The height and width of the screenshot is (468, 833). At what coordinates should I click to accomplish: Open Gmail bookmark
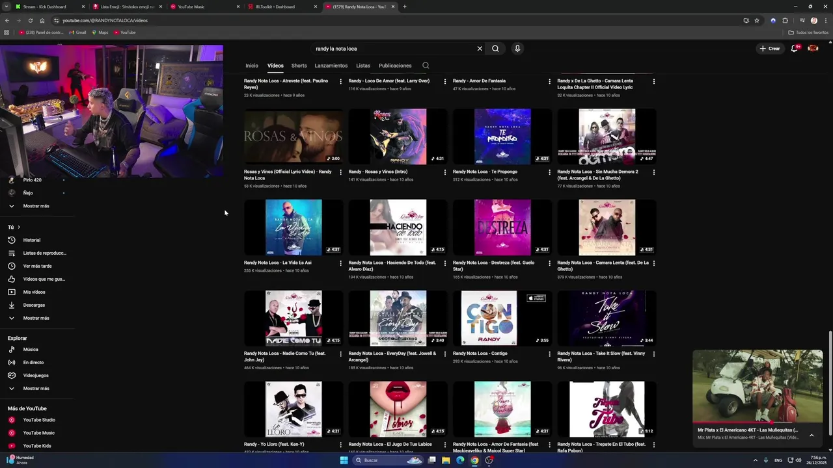point(77,32)
